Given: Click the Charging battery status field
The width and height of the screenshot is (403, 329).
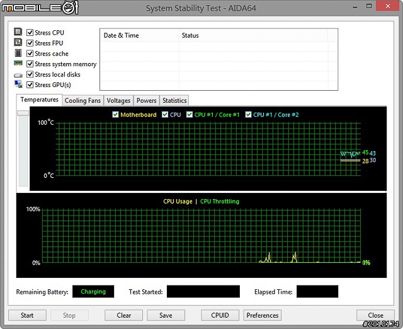Looking at the screenshot, I should [93, 291].
